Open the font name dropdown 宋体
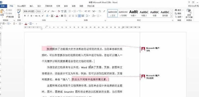 tap(36, 11)
